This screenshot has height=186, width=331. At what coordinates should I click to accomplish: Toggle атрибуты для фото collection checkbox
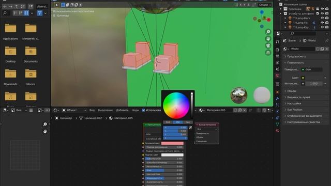tap(318, 13)
